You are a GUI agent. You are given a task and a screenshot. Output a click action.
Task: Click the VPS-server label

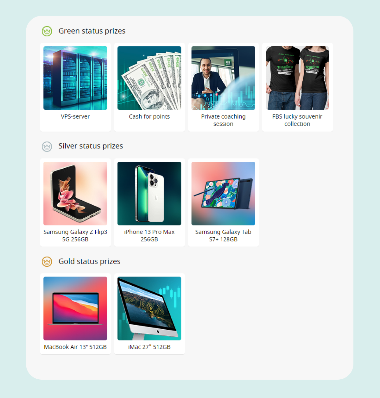(x=75, y=116)
